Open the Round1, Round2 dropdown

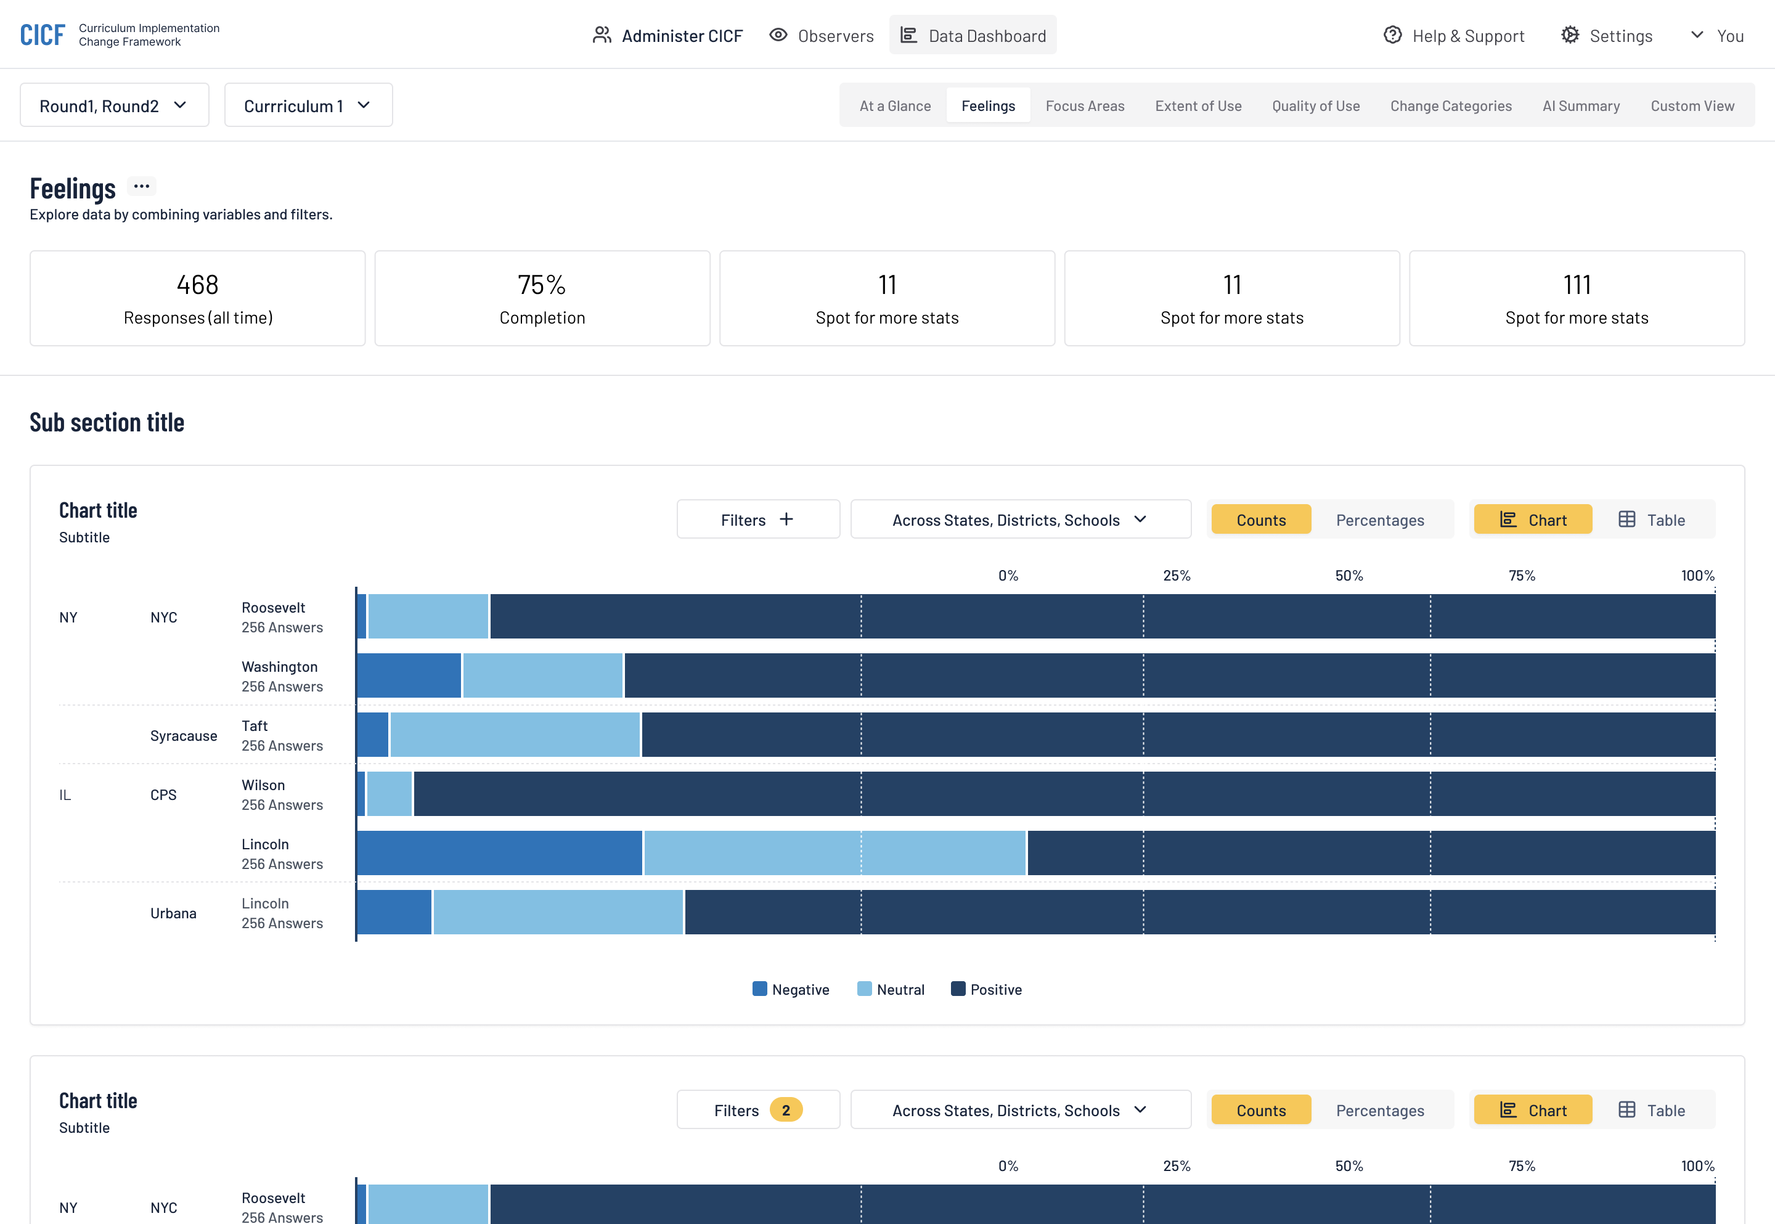[x=114, y=106]
